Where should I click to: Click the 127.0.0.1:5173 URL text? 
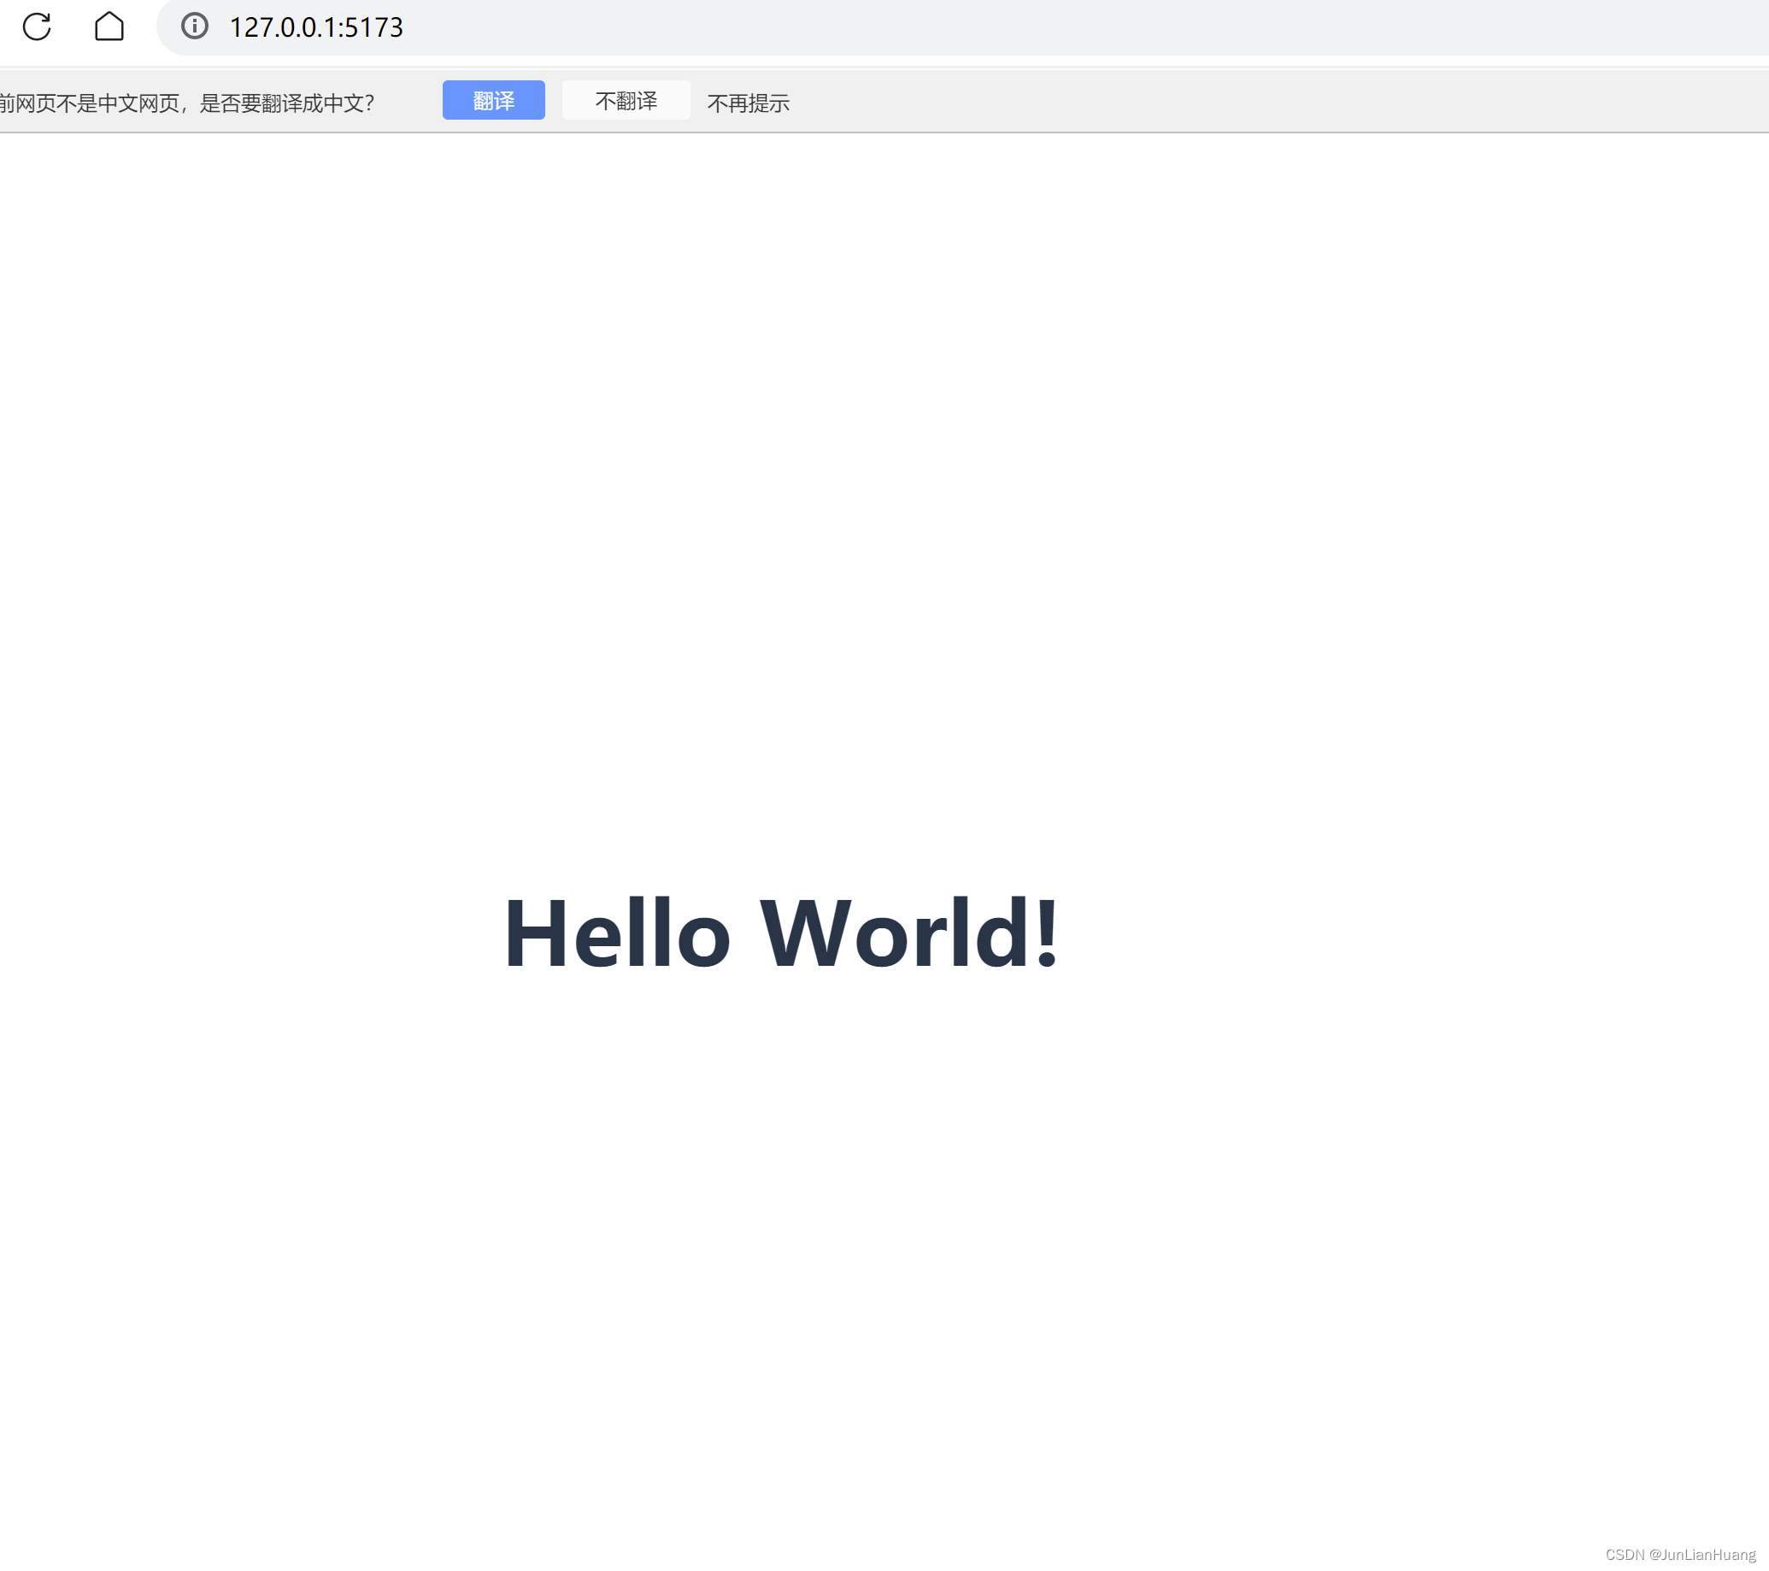click(x=316, y=27)
